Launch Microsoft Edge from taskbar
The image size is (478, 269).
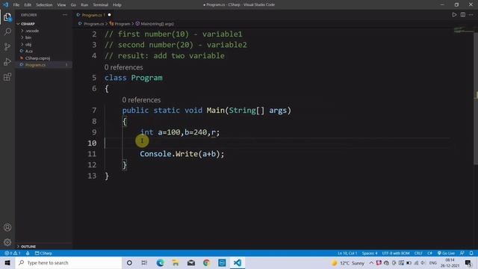160,262
